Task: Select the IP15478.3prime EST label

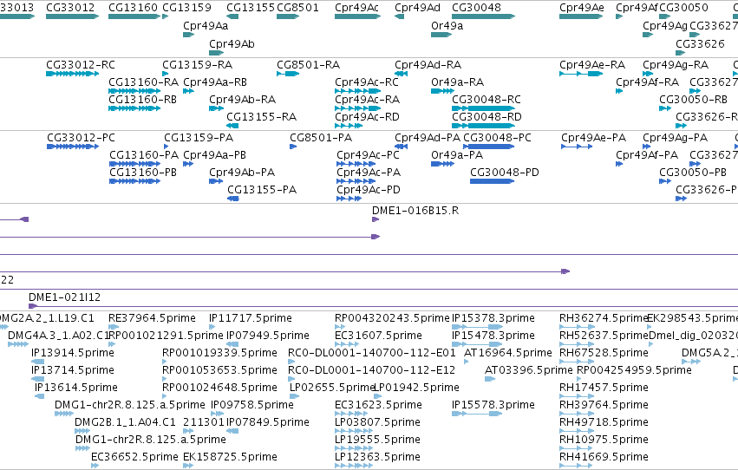Action: (493, 336)
